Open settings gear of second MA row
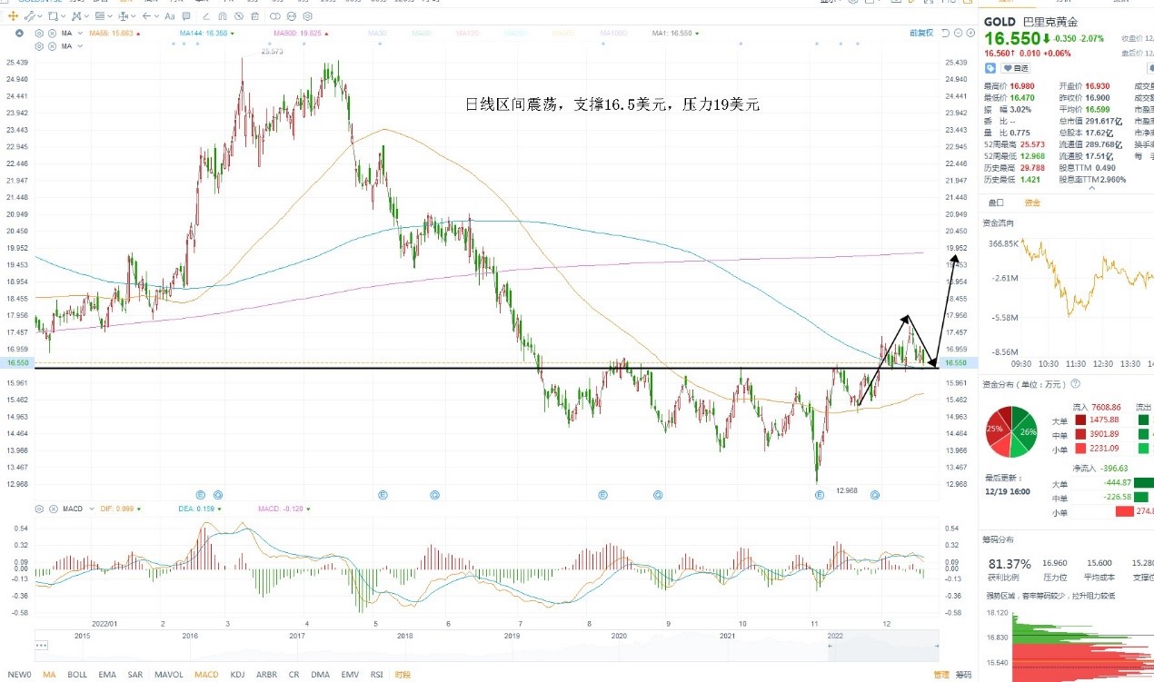 pyautogui.click(x=39, y=45)
